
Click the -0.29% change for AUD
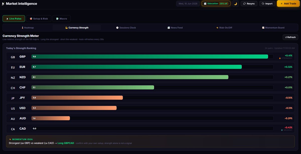(x=289, y=118)
